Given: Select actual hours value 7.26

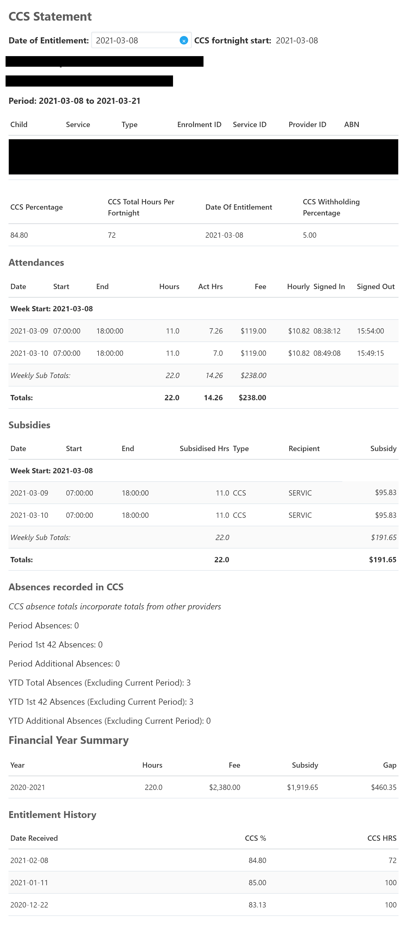Looking at the screenshot, I should 216,331.
